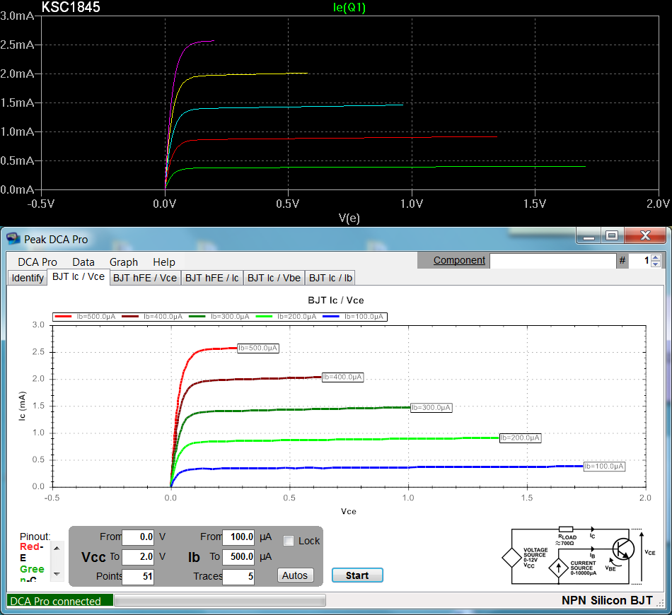Enable the Lock checkbox
The image size is (672, 615).
pos(289,541)
